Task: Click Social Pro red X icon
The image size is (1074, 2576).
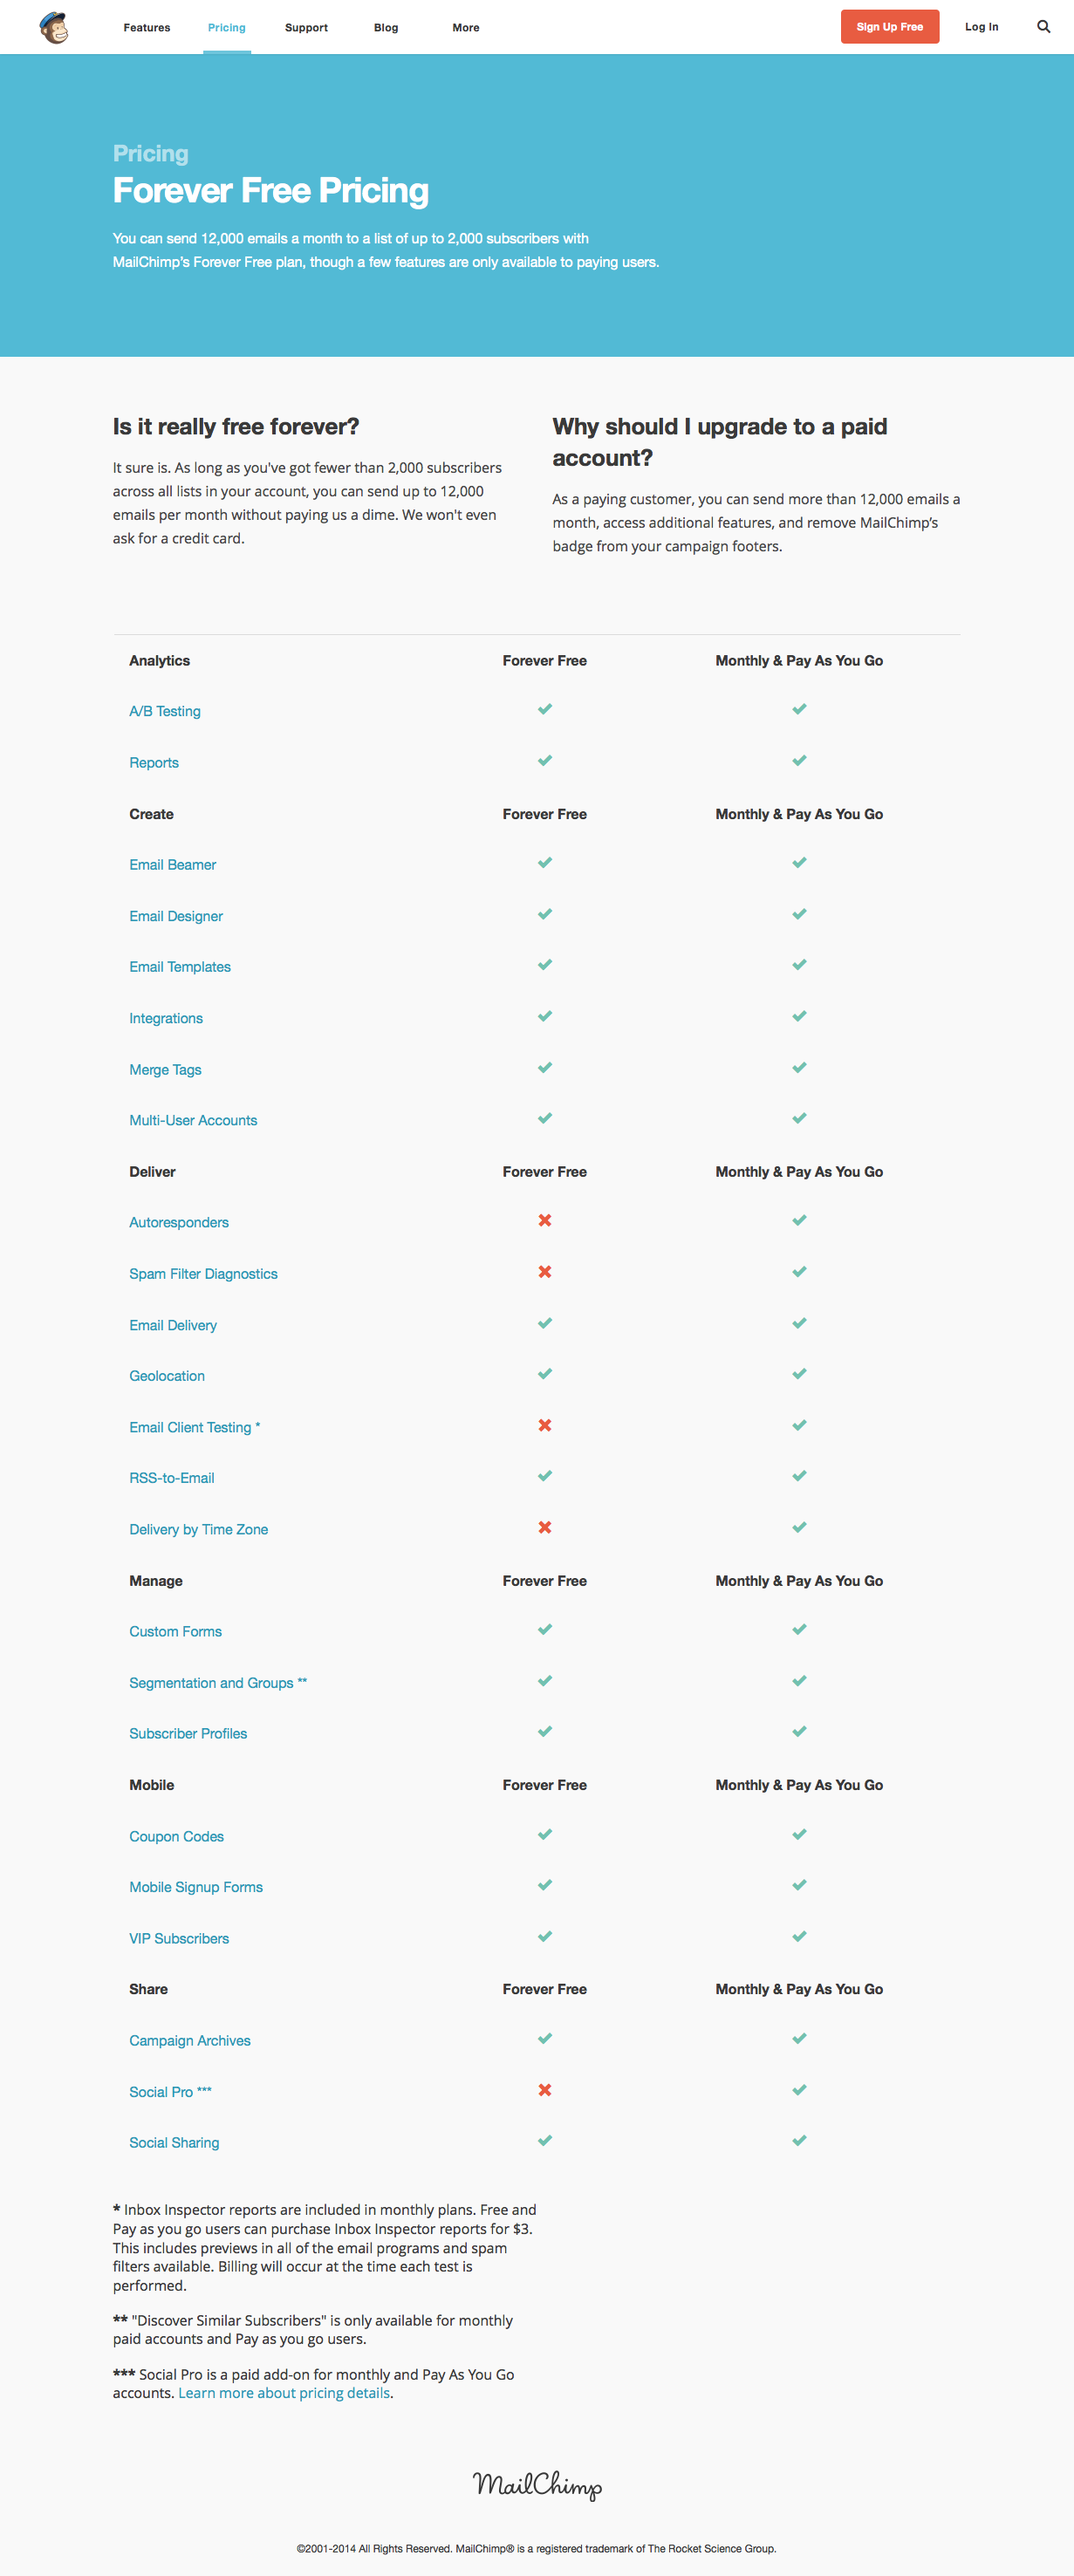Action: coord(545,2090)
